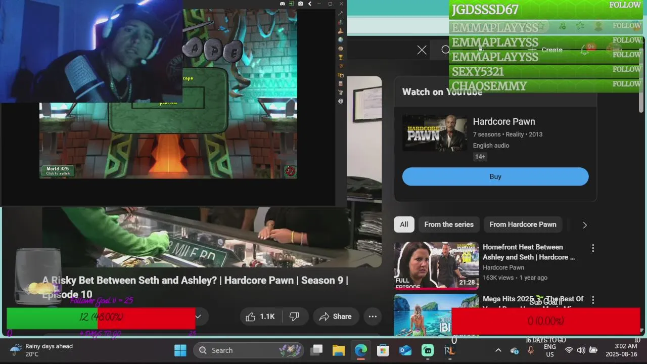Open the globe world switcher icon in RuneLite
The height and width of the screenshot is (364, 647).
[341, 40]
